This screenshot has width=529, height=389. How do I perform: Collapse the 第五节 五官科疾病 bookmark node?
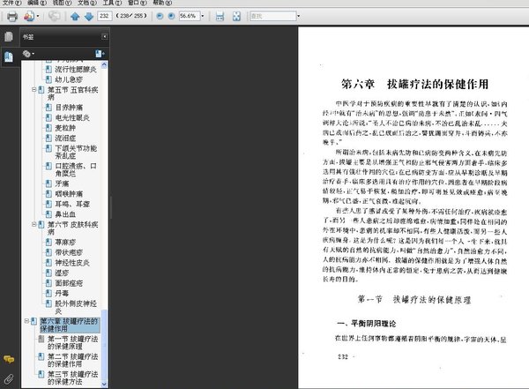(34, 90)
